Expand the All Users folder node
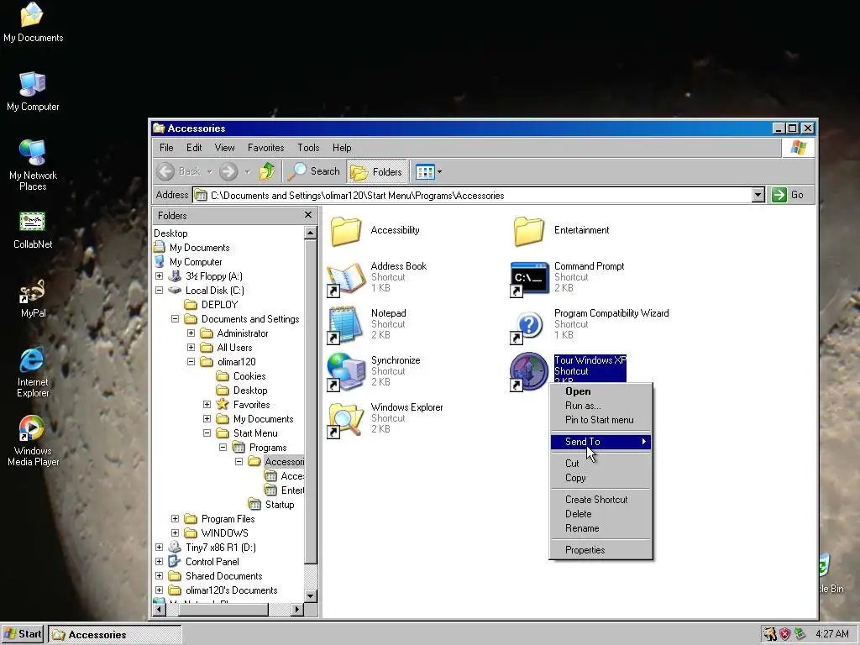 coord(191,347)
